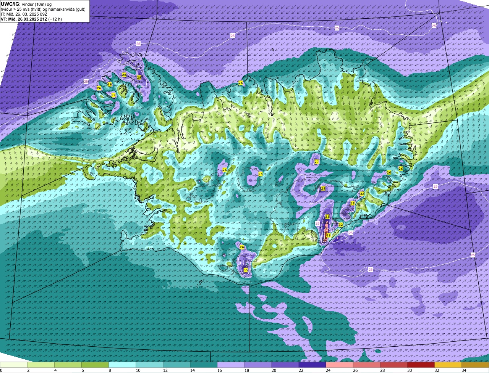This screenshot has height=373, width=489.
Task: Click the 'VT: Mið. 26.03.2025 21Z (+12 h)' line
Action: [x=31, y=19]
